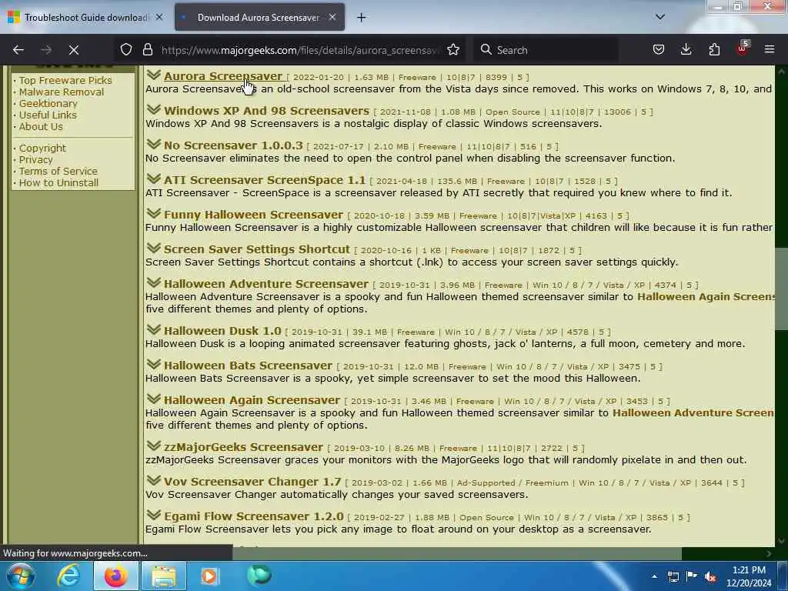Viewport: 788px width, 591px height.
Task: Open How to Uninstall sidebar link
Action: [x=58, y=183]
